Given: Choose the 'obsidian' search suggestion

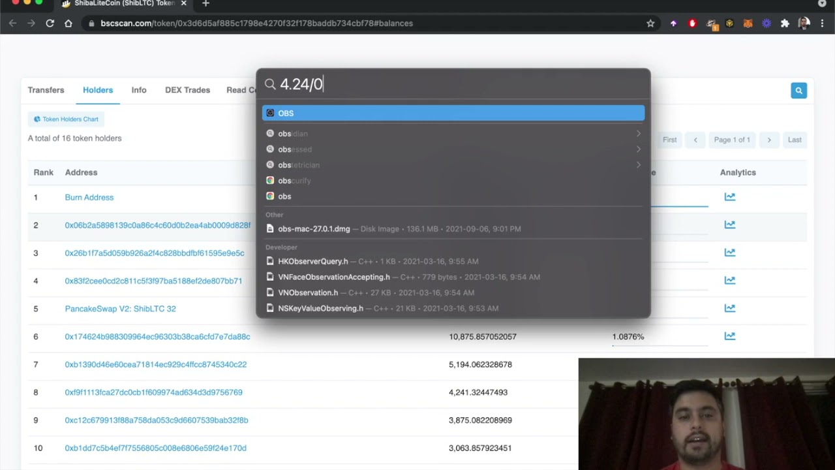Looking at the screenshot, I should [x=453, y=133].
